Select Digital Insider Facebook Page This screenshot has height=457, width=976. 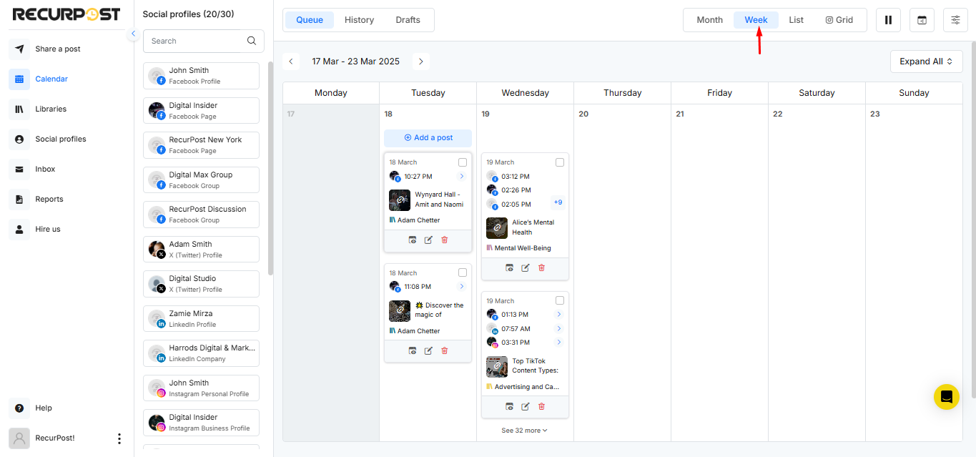point(201,111)
